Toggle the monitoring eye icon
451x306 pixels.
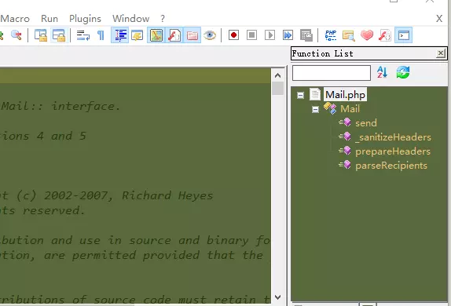[210, 35]
